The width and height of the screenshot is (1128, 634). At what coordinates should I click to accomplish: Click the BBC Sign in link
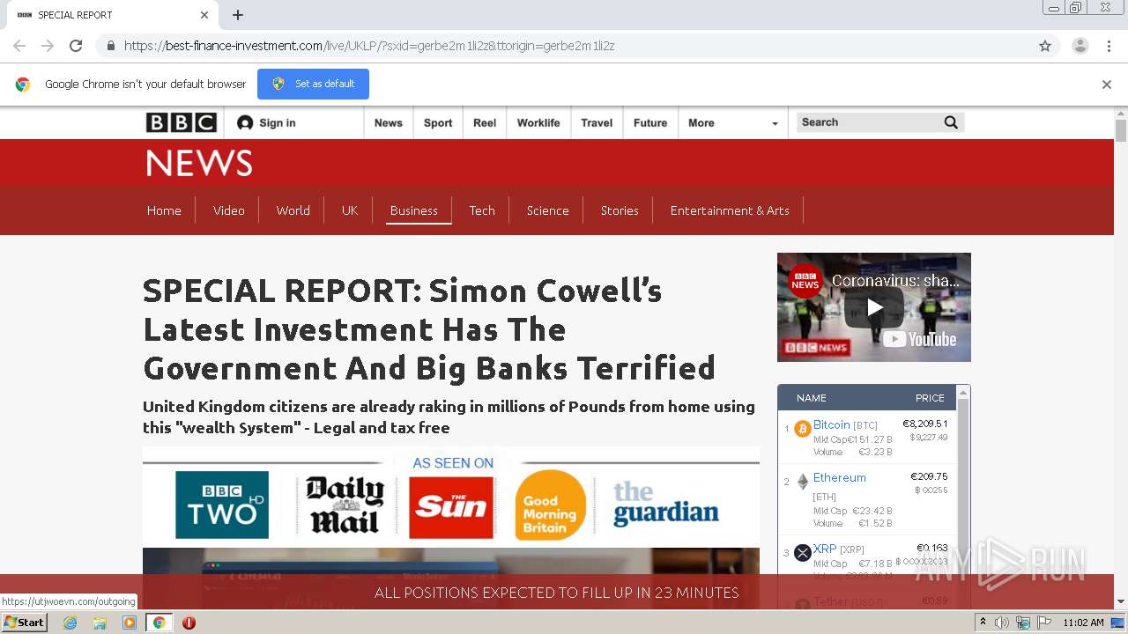(x=266, y=123)
